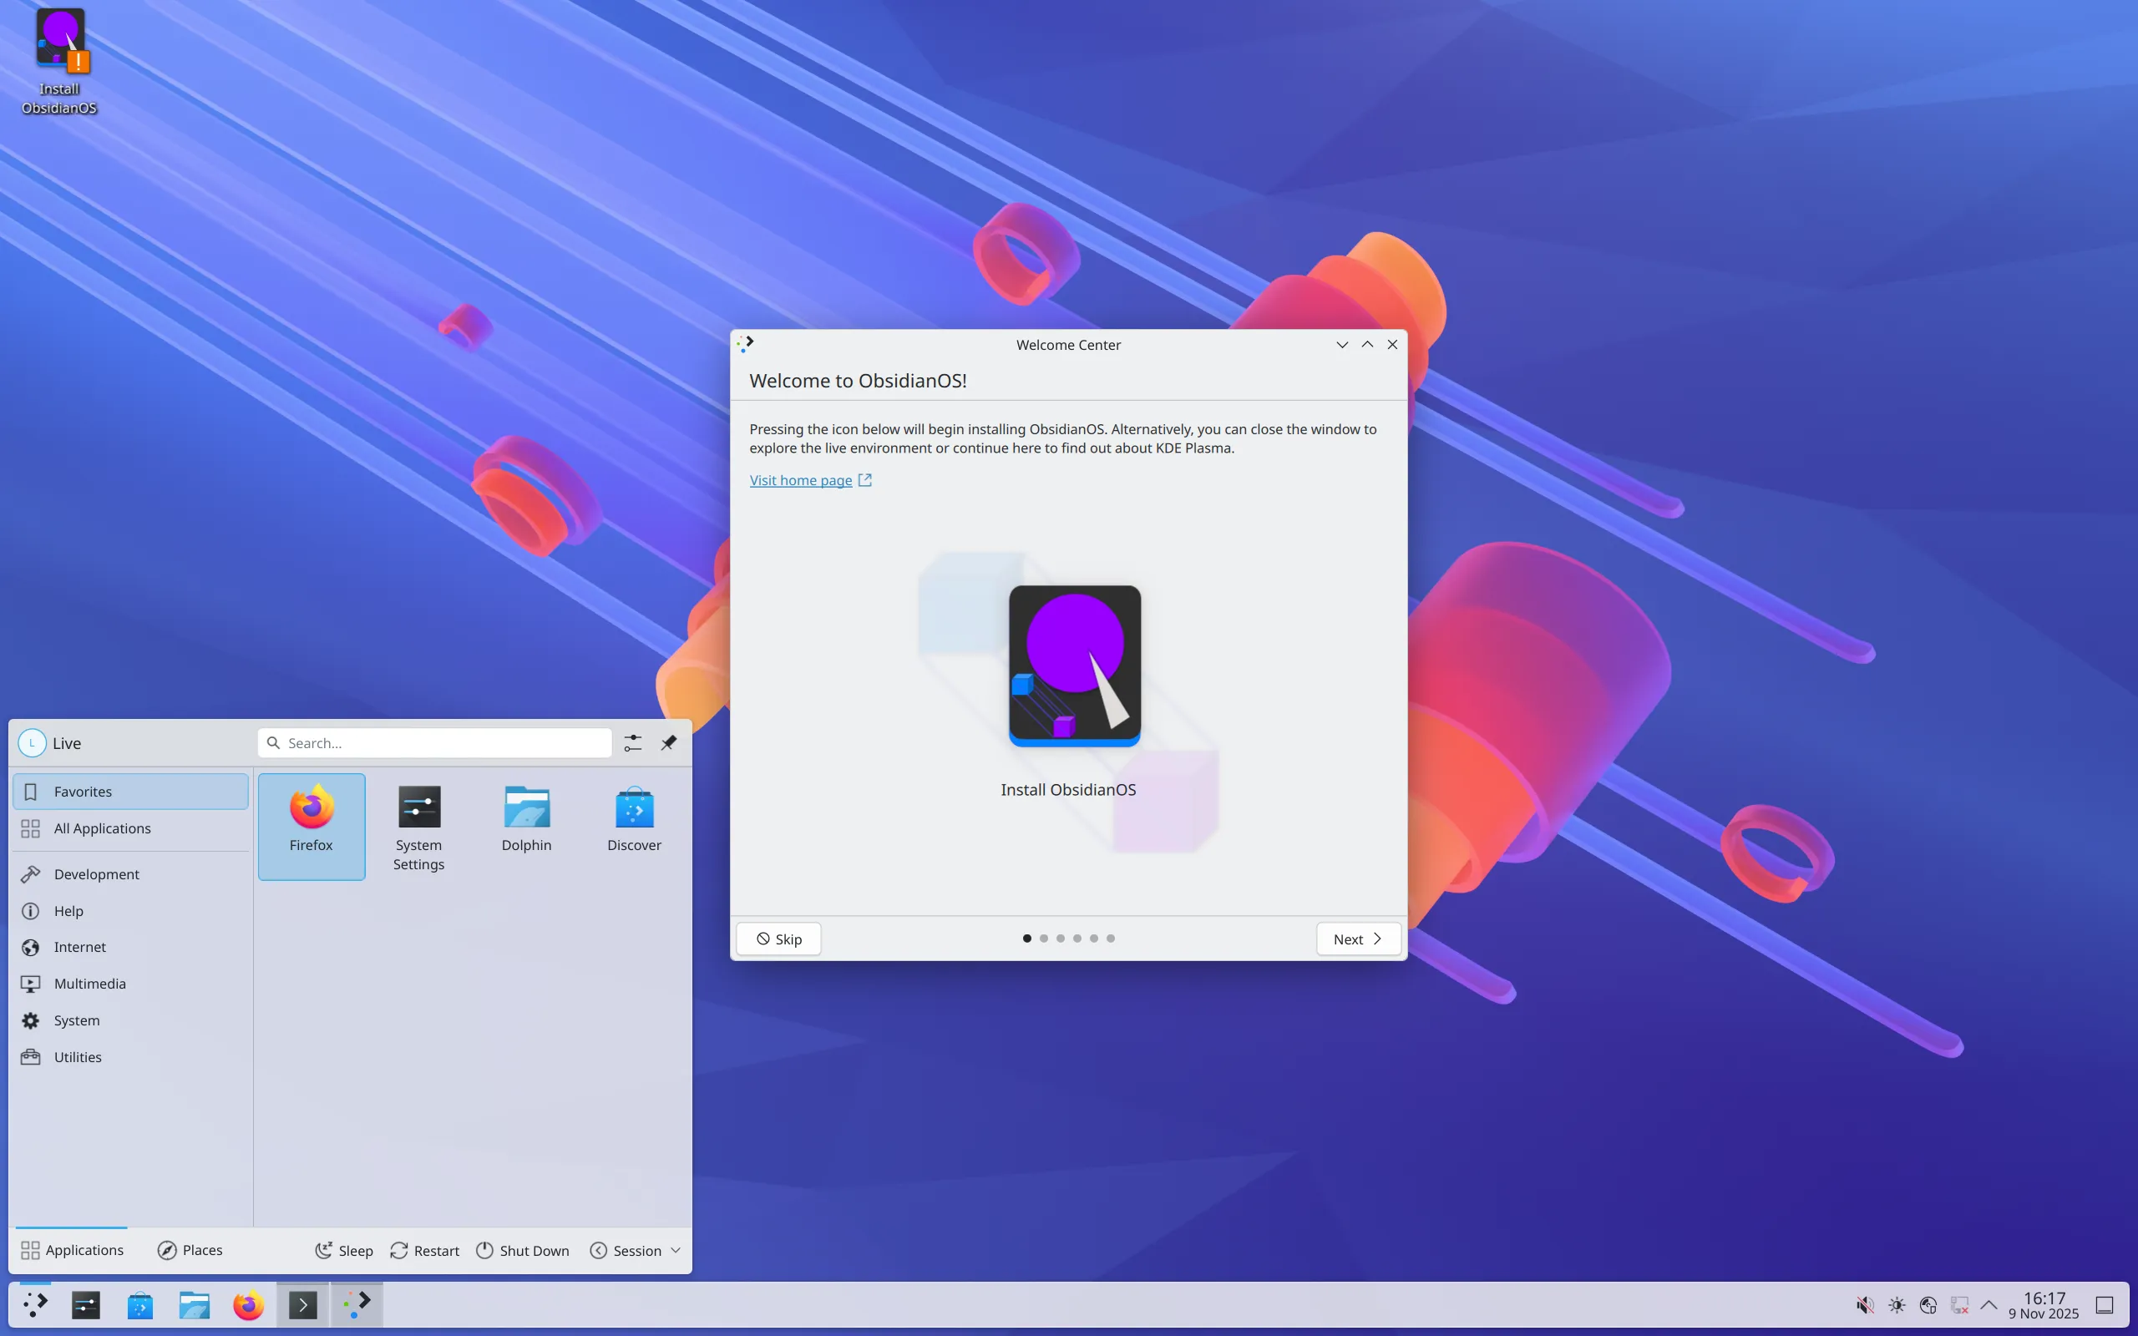Open Discover from the taskbar
This screenshot has height=1336, width=2138.
point(139,1304)
